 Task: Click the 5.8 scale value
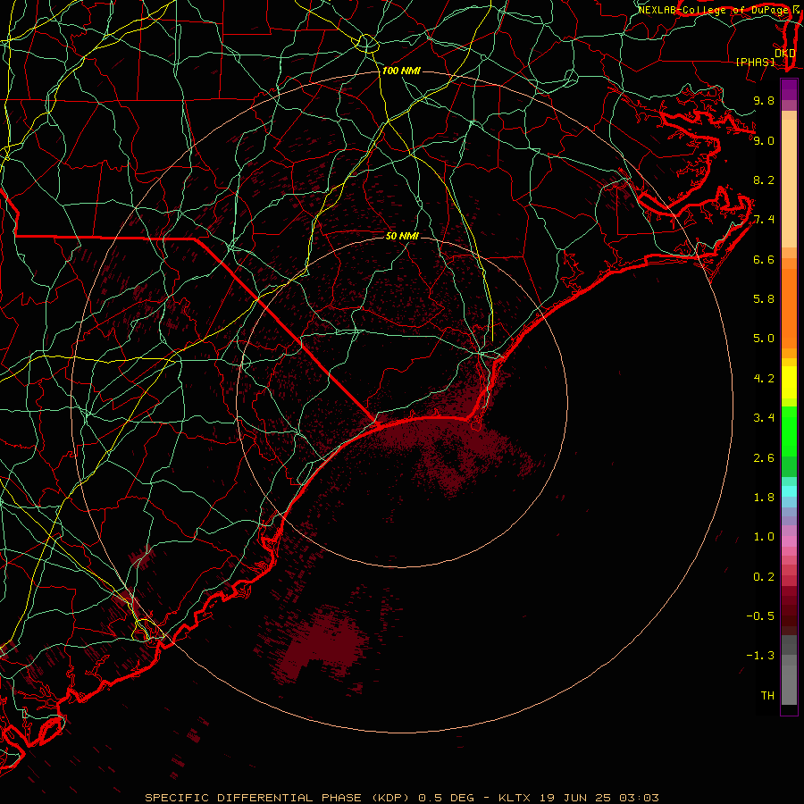point(764,299)
